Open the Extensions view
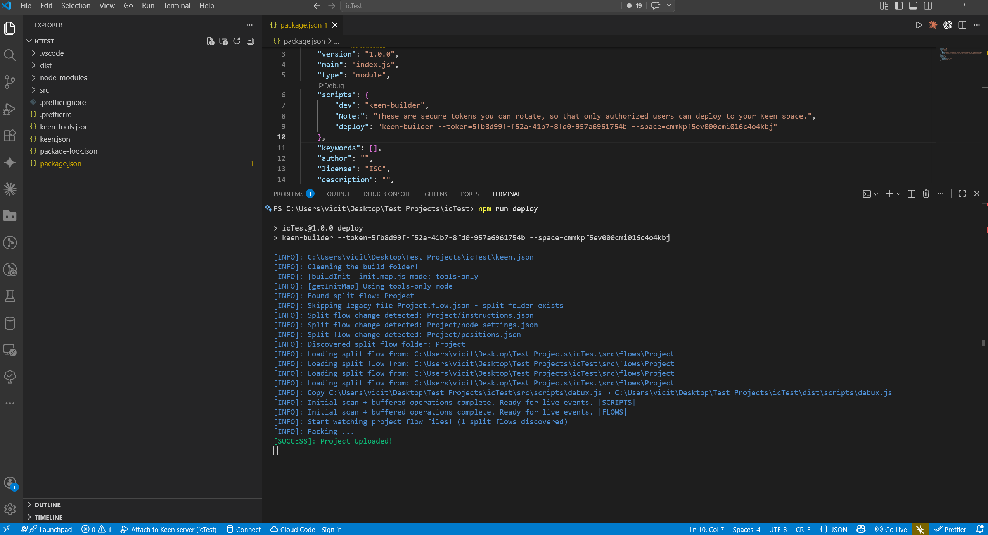The width and height of the screenshot is (988, 535). click(10, 136)
